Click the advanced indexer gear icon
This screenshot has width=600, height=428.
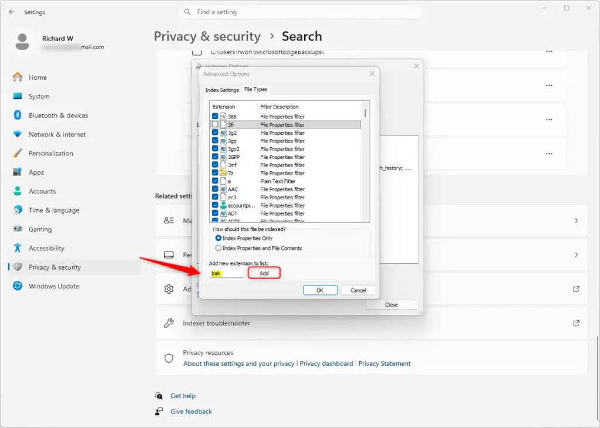click(x=169, y=289)
